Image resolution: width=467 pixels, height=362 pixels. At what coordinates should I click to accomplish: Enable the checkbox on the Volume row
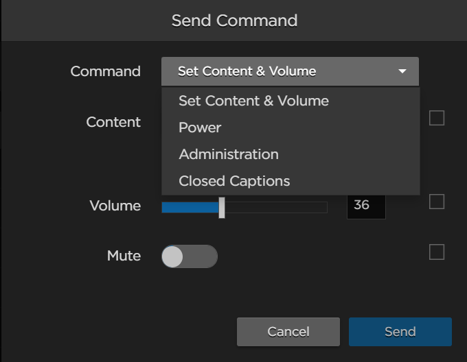point(437,202)
